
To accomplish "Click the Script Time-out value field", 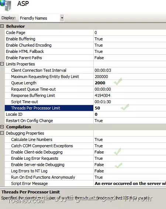I will pyautogui.click(x=130, y=102).
